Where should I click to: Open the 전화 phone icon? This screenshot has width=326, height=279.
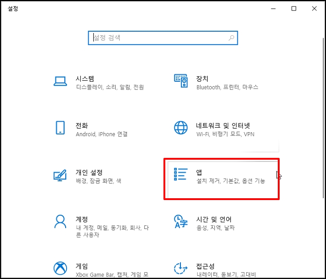[x=60, y=128]
